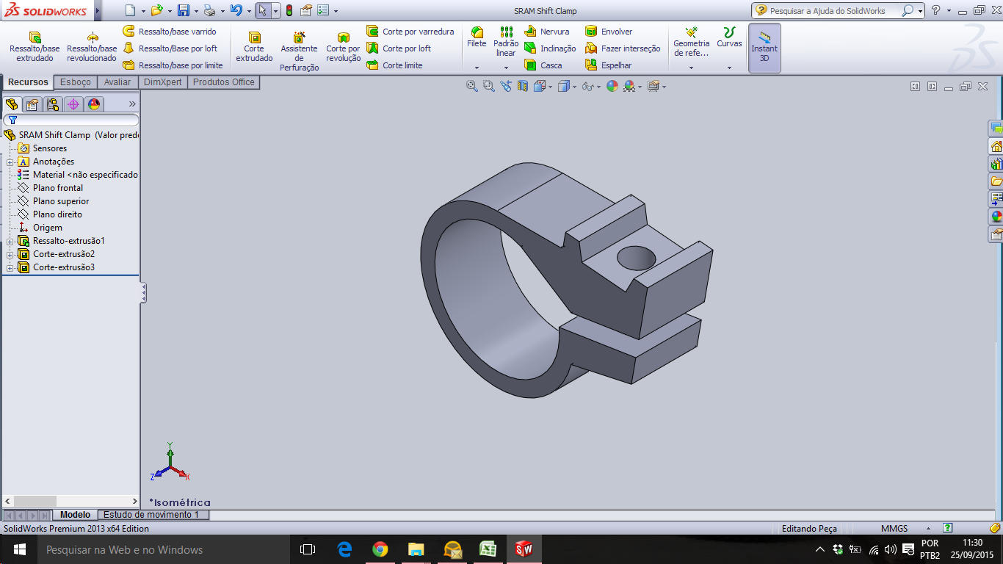The height and width of the screenshot is (564, 1003).
Task: Select the Sensores tree item
Action: point(50,148)
